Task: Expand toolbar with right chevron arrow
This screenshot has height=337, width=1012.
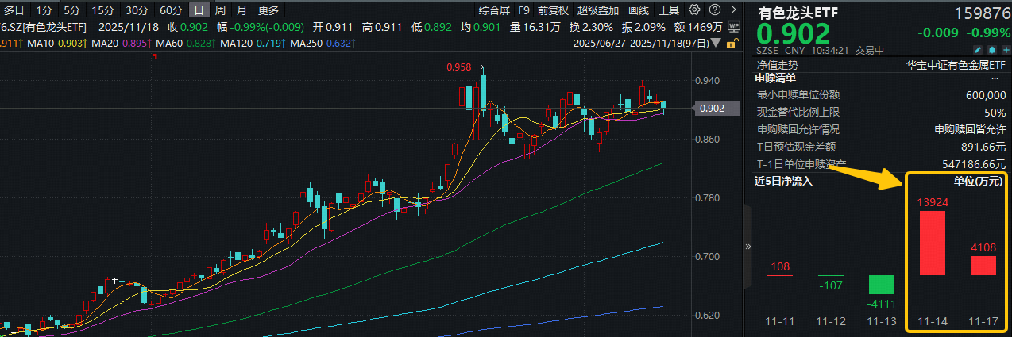Action: (x=732, y=10)
